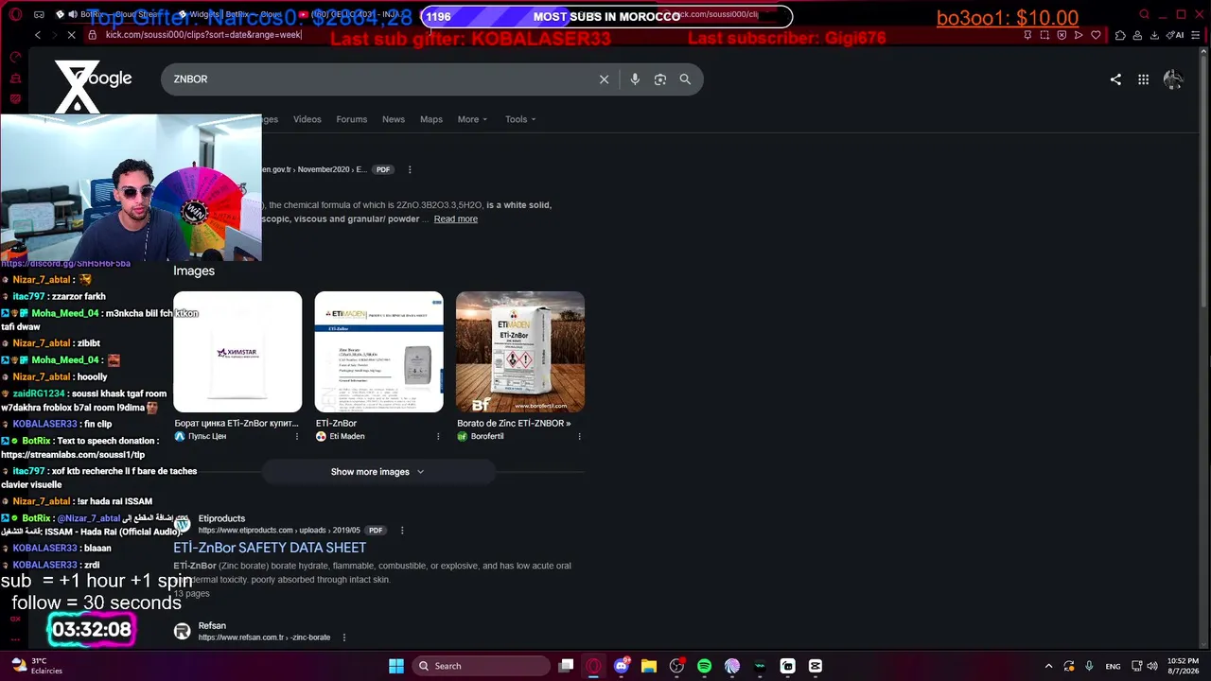Open menu for Borofertil image result
The width and height of the screenshot is (1211, 681).
click(x=579, y=437)
